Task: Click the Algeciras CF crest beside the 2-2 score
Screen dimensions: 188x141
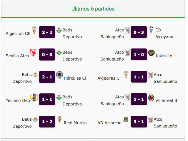Action: pos(34,30)
